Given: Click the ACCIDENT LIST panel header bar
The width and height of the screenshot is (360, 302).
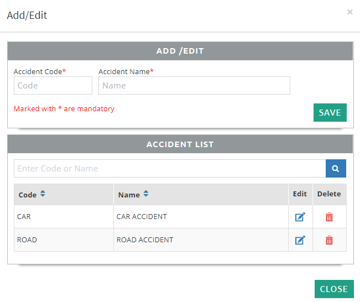Looking at the screenshot, I should 180,144.
